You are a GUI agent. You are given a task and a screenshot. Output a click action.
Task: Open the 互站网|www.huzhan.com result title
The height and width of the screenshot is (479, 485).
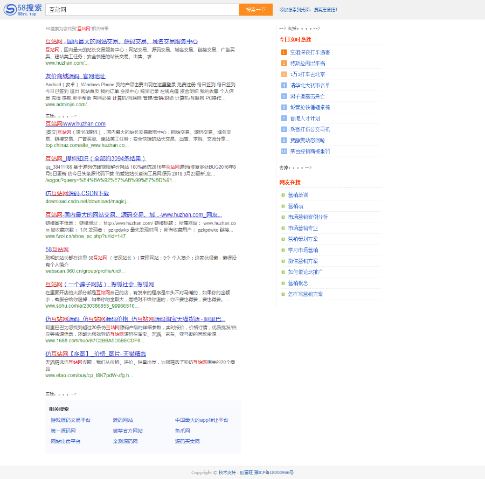75,124
